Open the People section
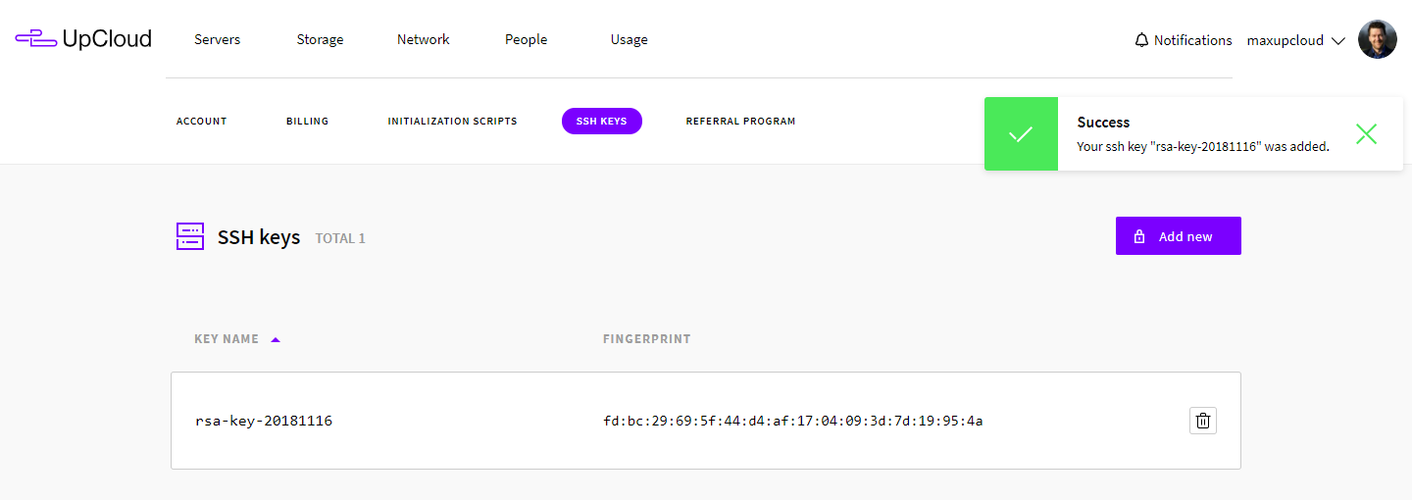The image size is (1412, 500). [x=526, y=40]
